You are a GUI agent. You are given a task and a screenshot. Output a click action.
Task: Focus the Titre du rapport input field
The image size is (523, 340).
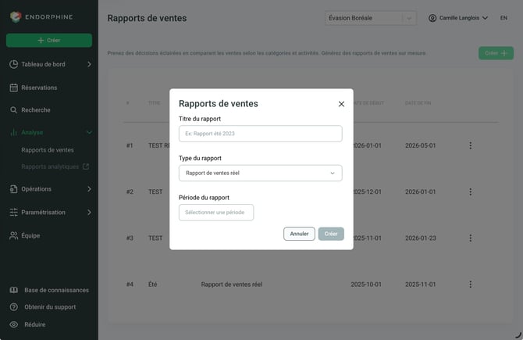click(x=261, y=134)
